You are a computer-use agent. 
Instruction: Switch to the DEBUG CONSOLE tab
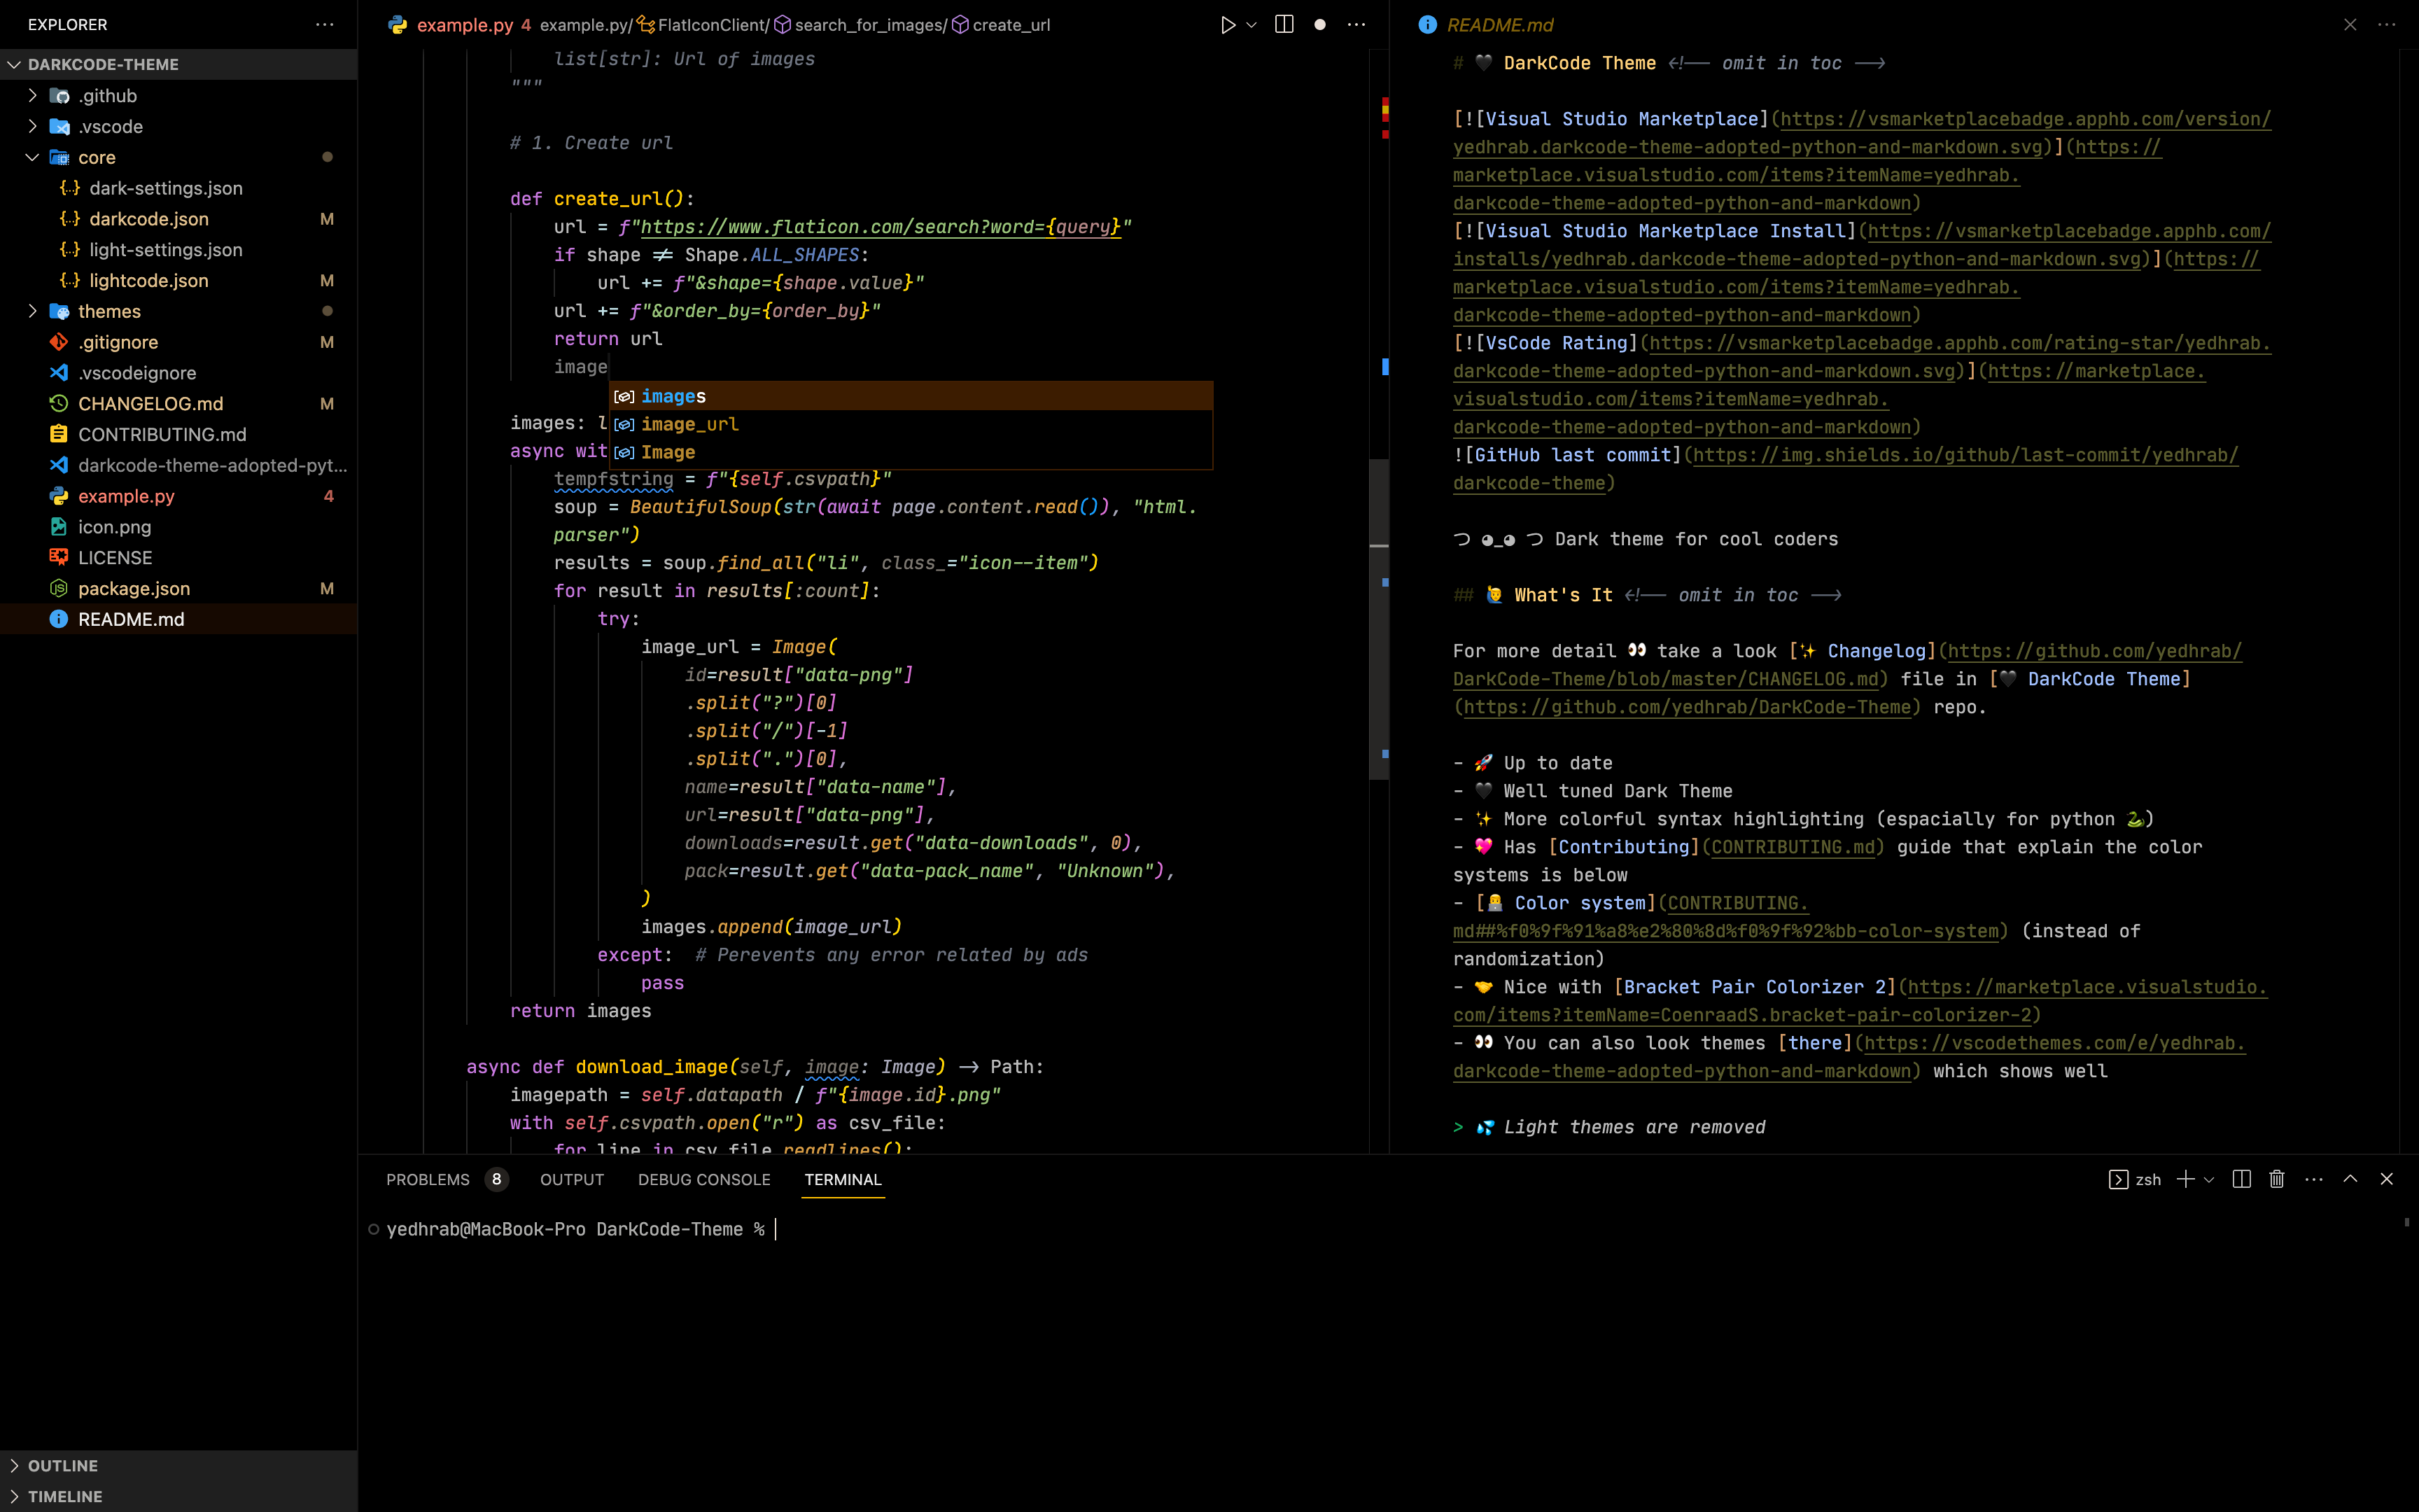703,1179
